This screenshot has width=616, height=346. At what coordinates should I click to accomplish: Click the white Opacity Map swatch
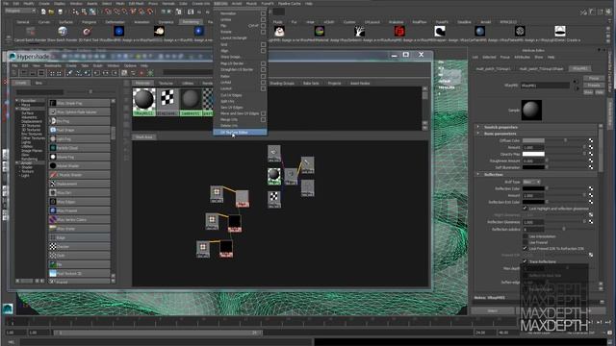533,154
